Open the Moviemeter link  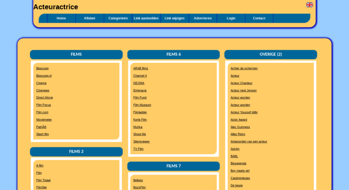tap(44, 119)
